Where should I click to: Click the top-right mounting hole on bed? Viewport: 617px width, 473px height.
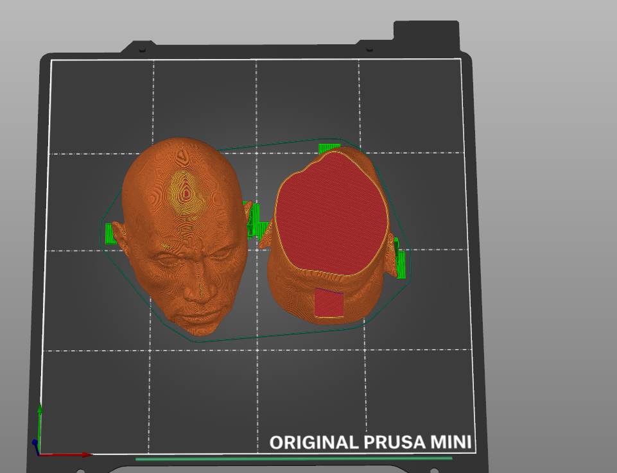[x=369, y=49]
